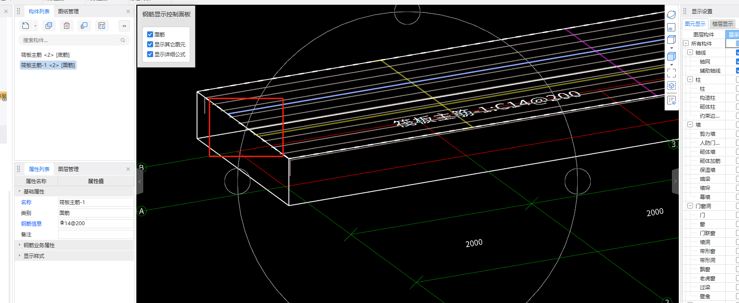Open the new component dropdown arrow
This screenshot has width=739, height=303.
pos(35,26)
